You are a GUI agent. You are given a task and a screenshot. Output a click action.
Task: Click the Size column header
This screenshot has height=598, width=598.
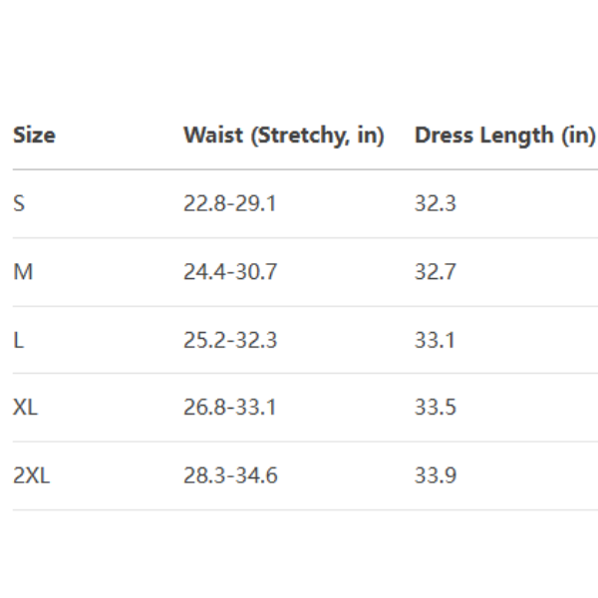click(34, 136)
